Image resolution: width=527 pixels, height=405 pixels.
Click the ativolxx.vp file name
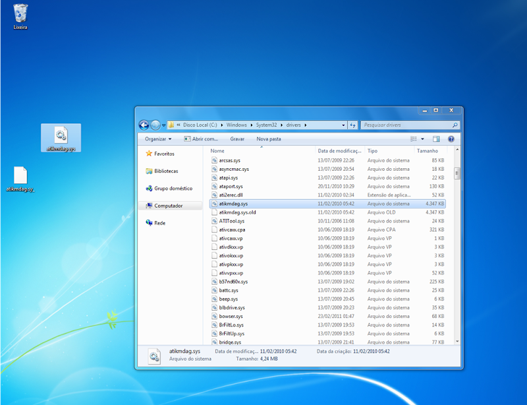(231, 256)
